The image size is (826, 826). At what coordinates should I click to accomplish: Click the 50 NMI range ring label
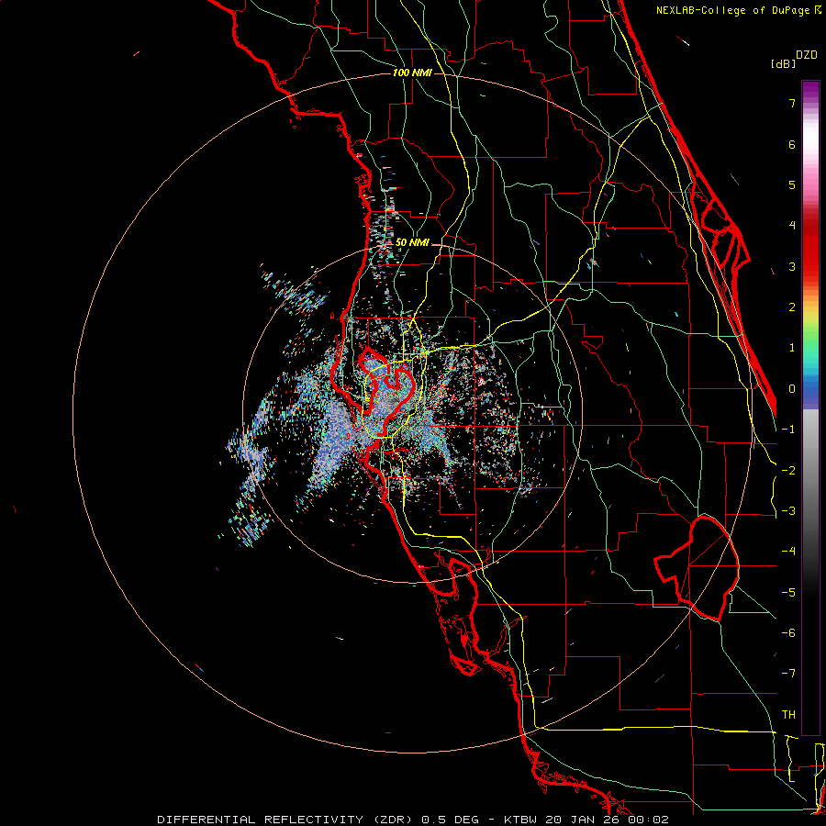(412, 243)
